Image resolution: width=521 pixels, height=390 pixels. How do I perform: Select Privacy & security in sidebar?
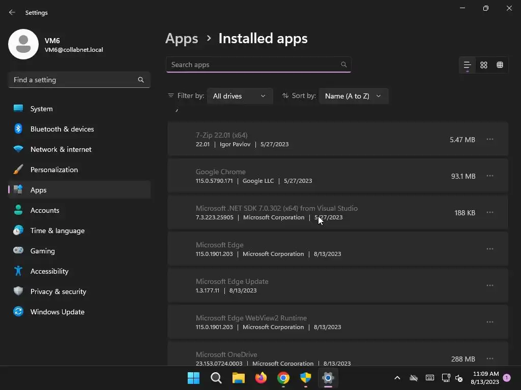click(59, 291)
